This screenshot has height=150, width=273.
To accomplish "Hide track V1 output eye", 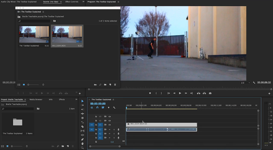I will pos(110,125).
